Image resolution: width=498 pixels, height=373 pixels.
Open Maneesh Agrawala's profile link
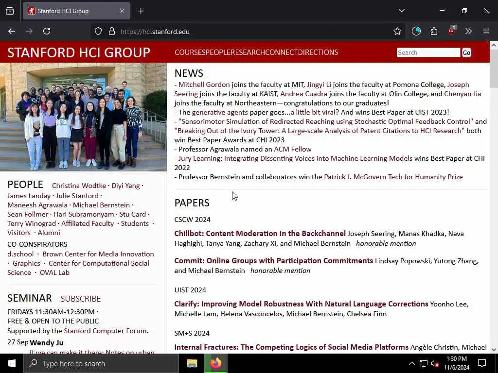(x=37, y=205)
